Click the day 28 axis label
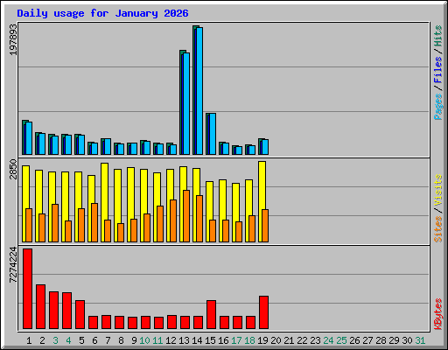Screen dimensions: 448x350 tap(381, 340)
